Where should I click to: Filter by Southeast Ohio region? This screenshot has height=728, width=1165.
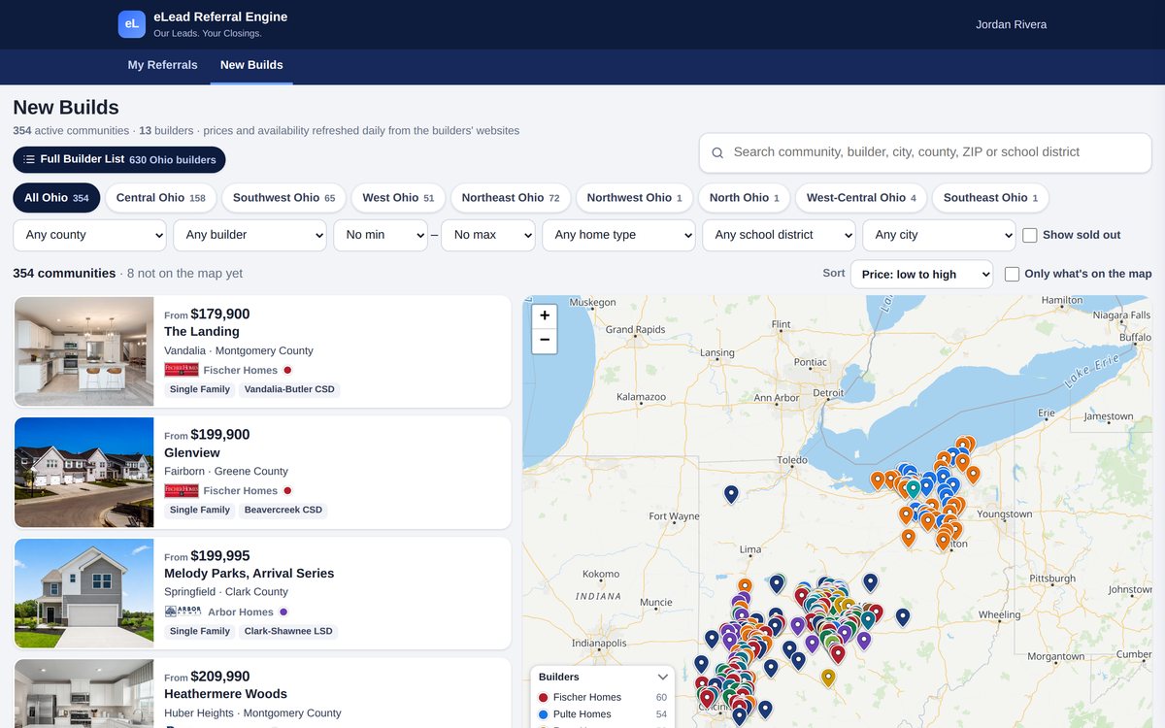990,197
